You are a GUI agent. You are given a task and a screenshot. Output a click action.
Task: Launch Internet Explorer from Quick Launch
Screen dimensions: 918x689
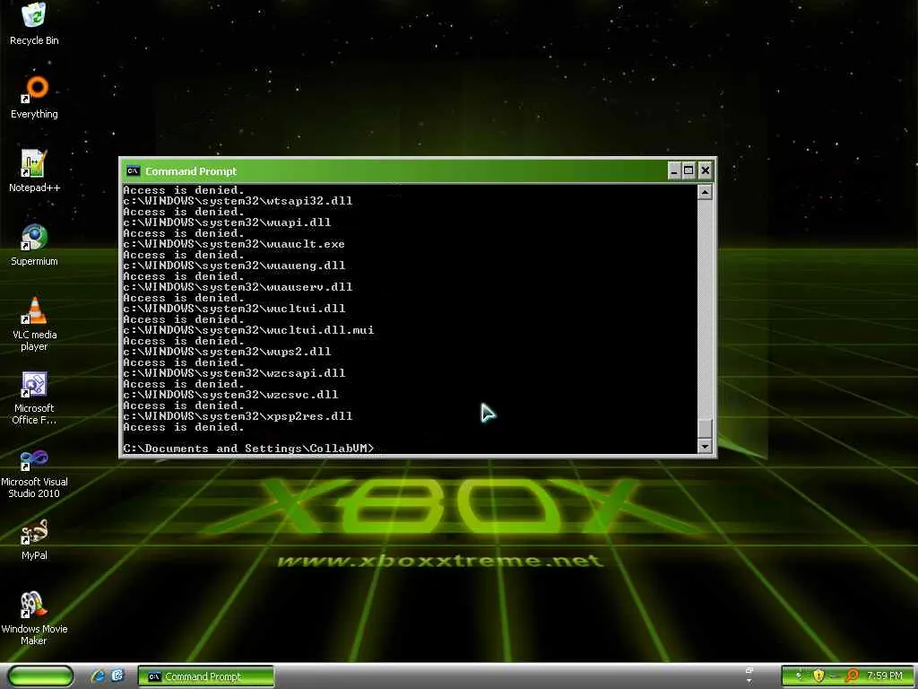coord(97,676)
